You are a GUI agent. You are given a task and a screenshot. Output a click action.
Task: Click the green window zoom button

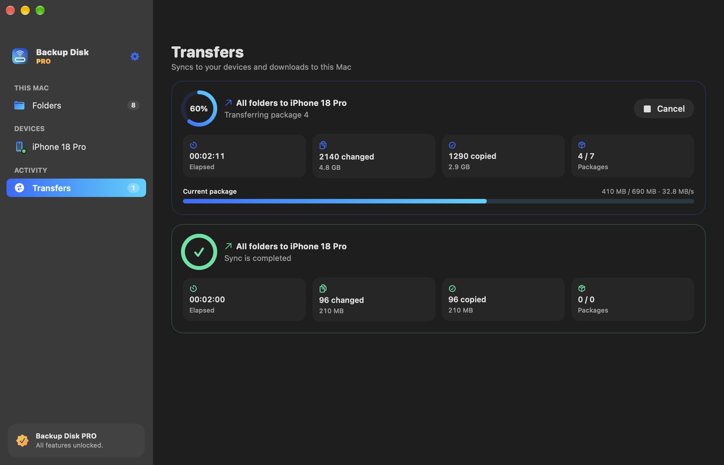(40, 10)
